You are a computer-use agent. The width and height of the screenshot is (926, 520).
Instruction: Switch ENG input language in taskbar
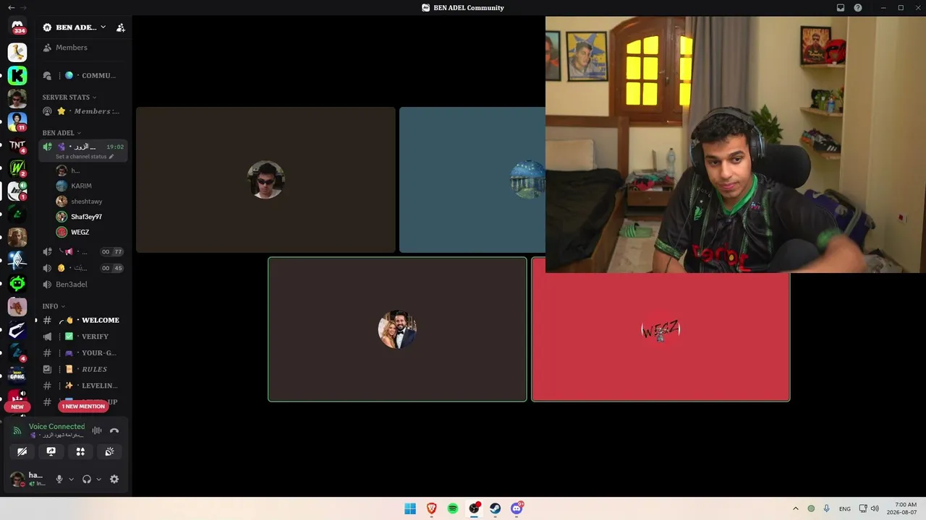click(x=845, y=508)
